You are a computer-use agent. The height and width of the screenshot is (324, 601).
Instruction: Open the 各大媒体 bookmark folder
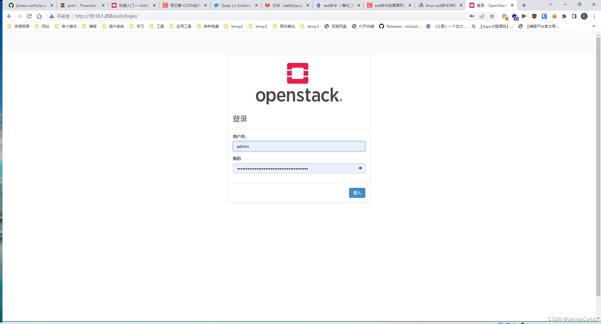(x=66, y=26)
